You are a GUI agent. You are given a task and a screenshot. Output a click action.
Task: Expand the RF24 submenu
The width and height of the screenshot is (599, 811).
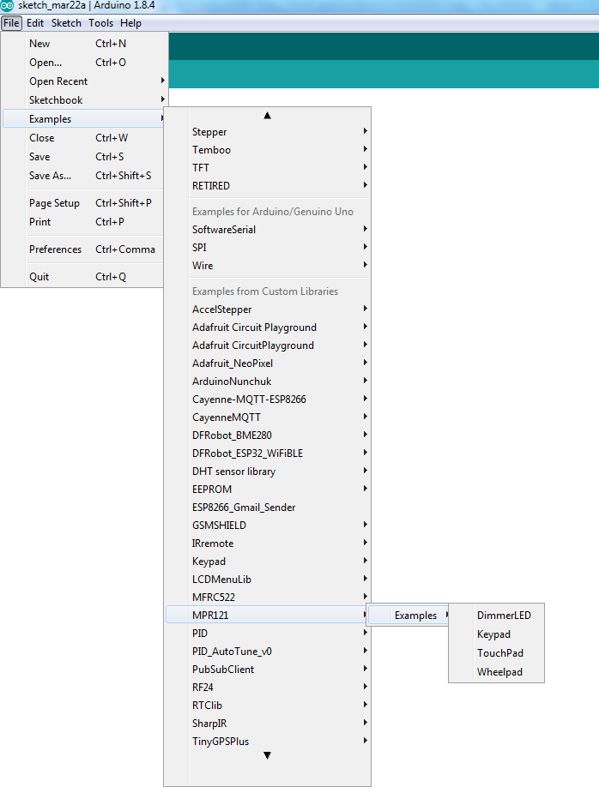pyautogui.click(x=267, y=688)
